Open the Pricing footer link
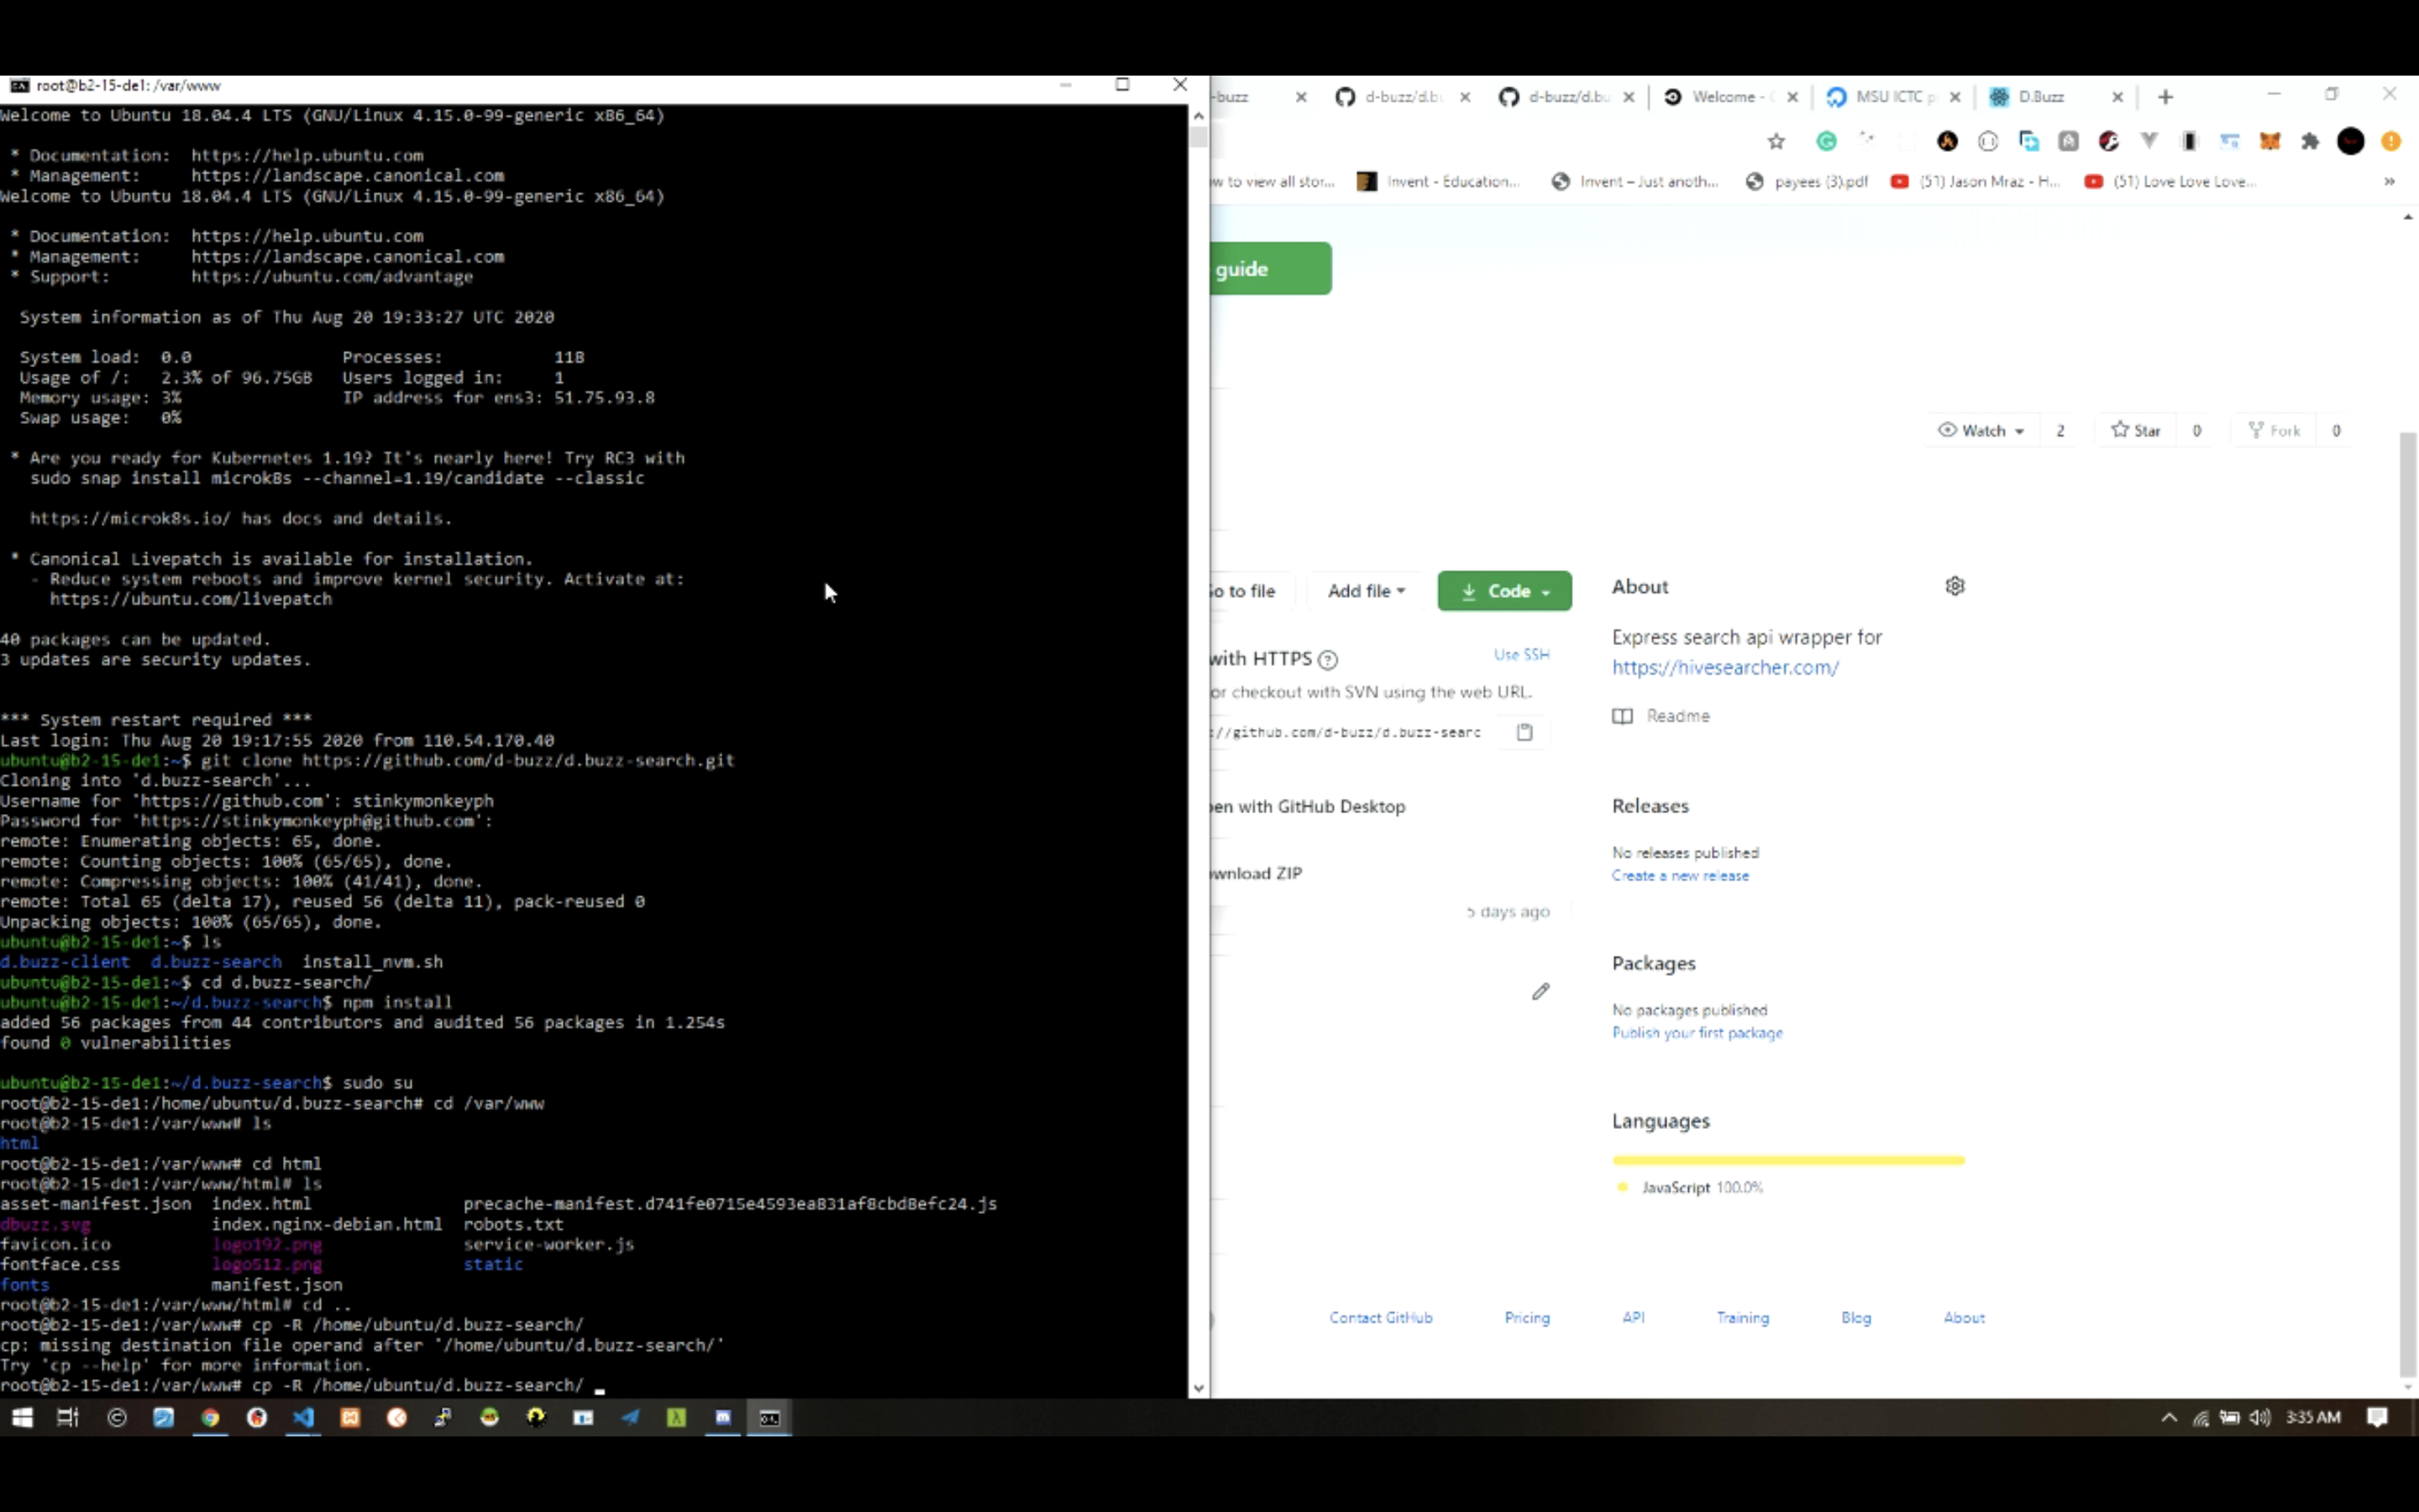This screenshot has height=1512, width=2419. tap(1527, 1317)
